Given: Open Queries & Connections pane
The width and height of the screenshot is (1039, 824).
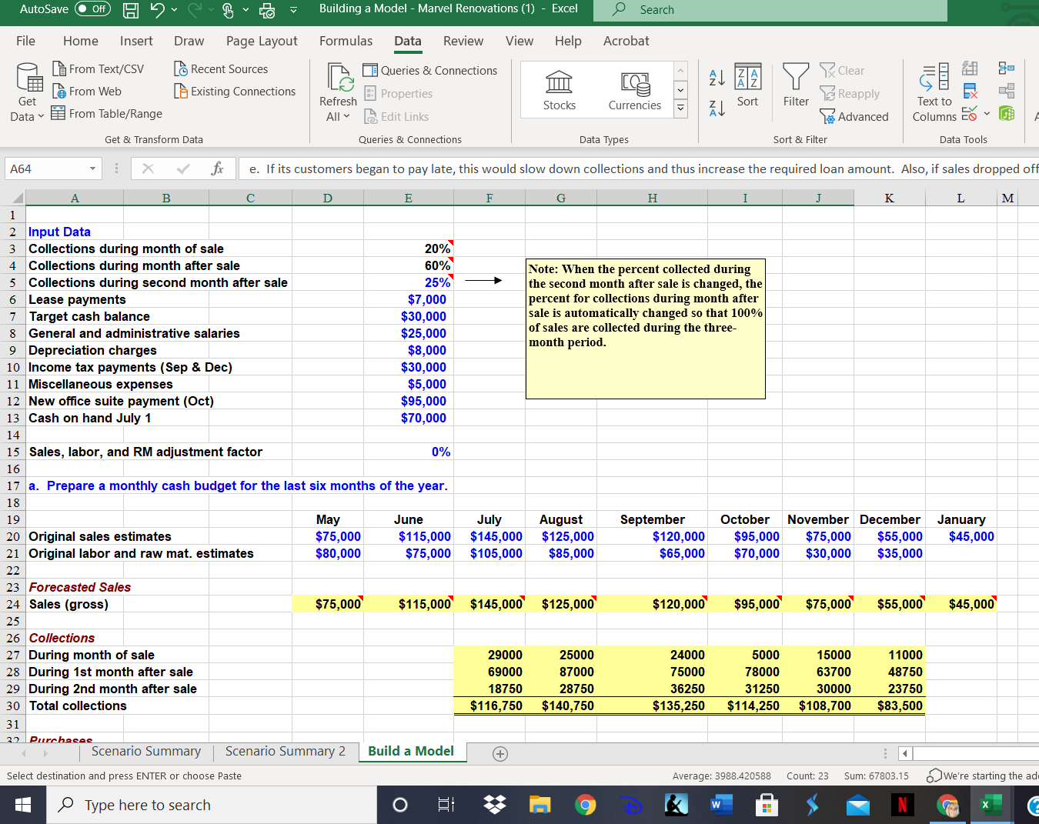Looking at the screenshot, I should pos(430,70).
